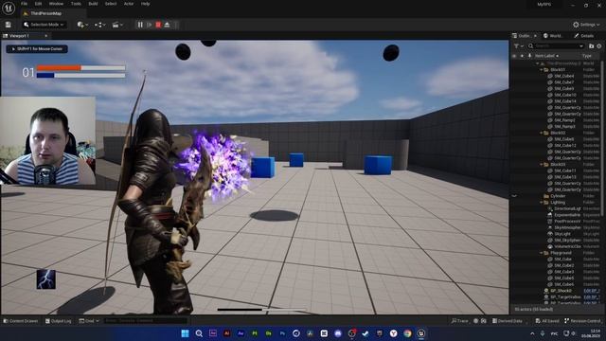Select the Viewport 1 tab

(x=19, y=36)
